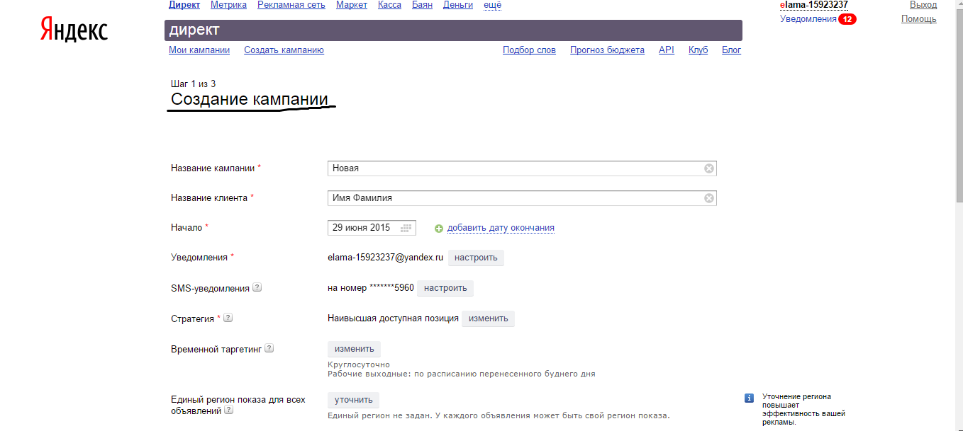Open Деньги in the top menu

click(458, 5)
